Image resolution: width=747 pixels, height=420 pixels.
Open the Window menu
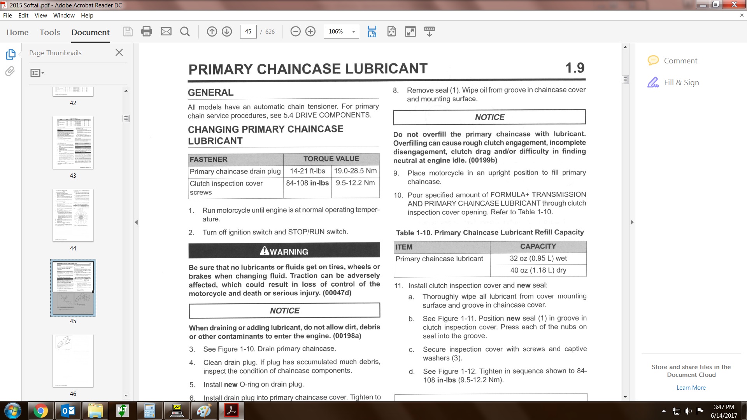[x=64, y=16]
